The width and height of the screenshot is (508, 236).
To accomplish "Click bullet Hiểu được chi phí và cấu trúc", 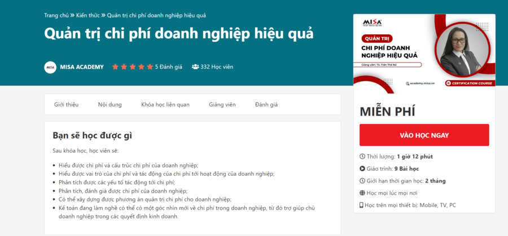I will [x=128, y=165].
